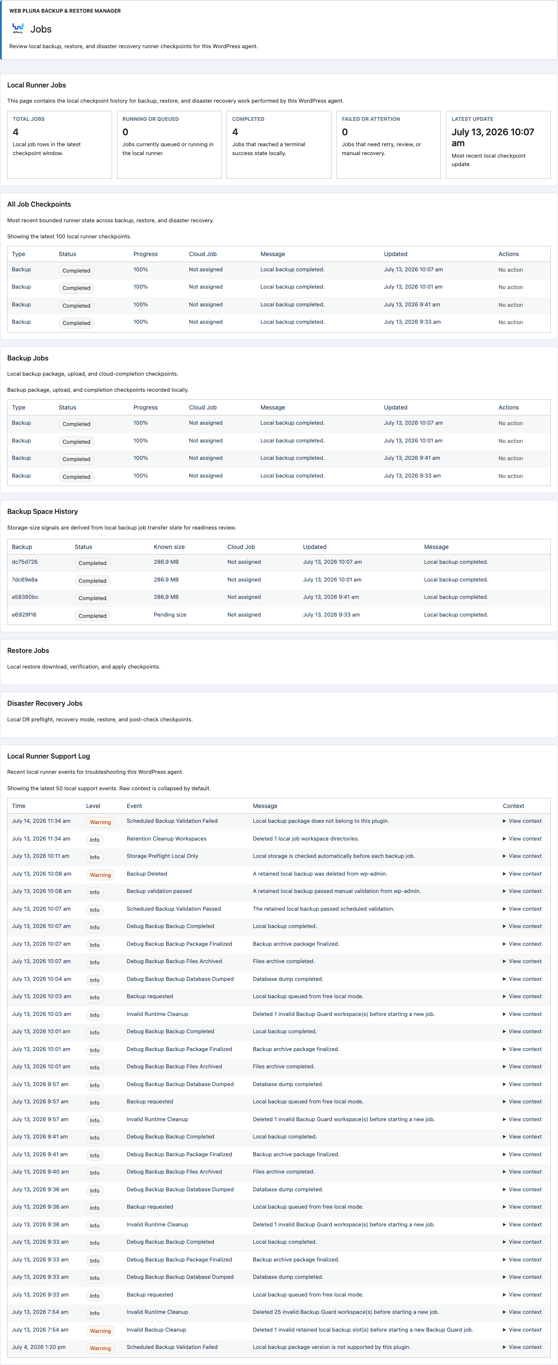Expand View context for 10:01 am Debug Backup Completed
The height and width of the screenshot is (1365, 558).
[522, 1031]
